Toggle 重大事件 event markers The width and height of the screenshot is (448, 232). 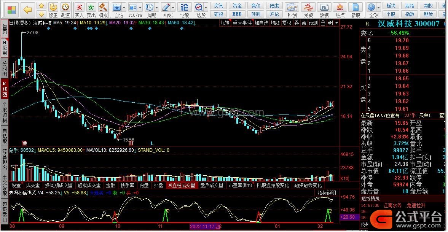242,23
